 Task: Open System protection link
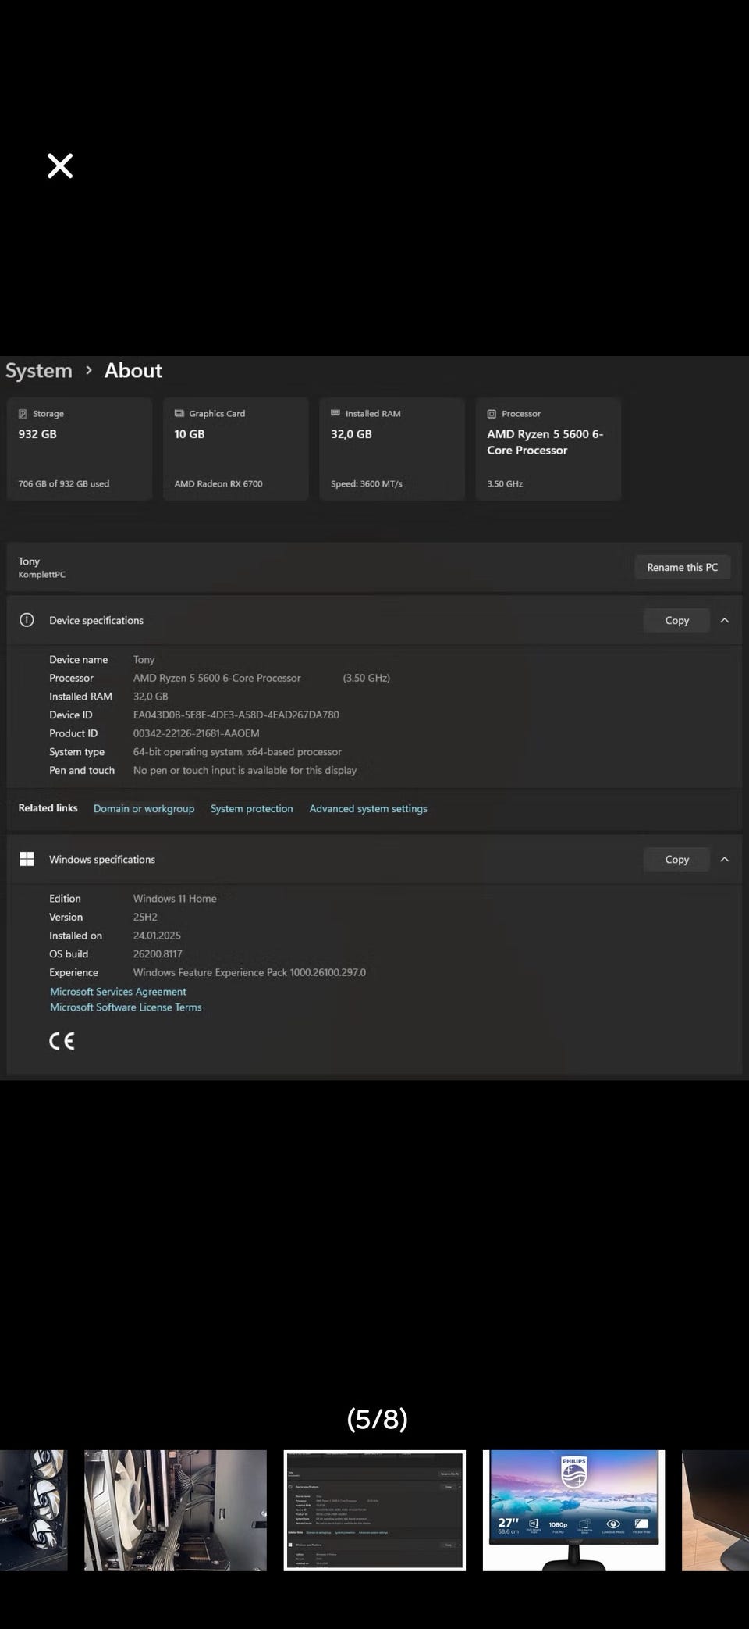point(251,808)
